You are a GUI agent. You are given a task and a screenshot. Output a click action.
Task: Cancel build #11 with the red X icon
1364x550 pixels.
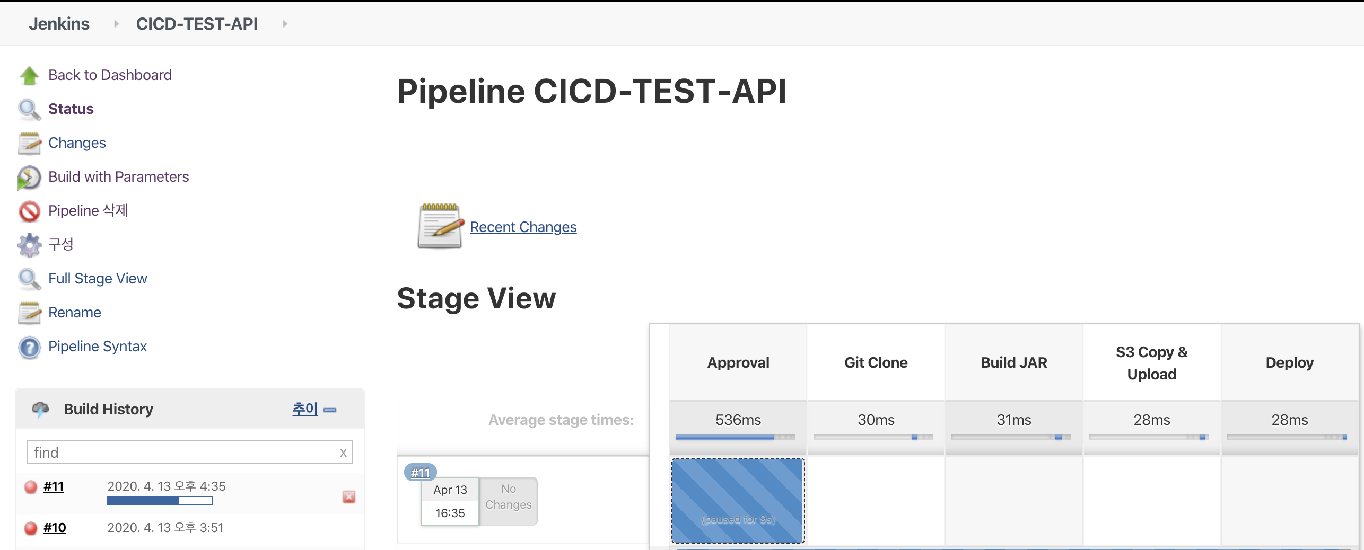point(349,496)
